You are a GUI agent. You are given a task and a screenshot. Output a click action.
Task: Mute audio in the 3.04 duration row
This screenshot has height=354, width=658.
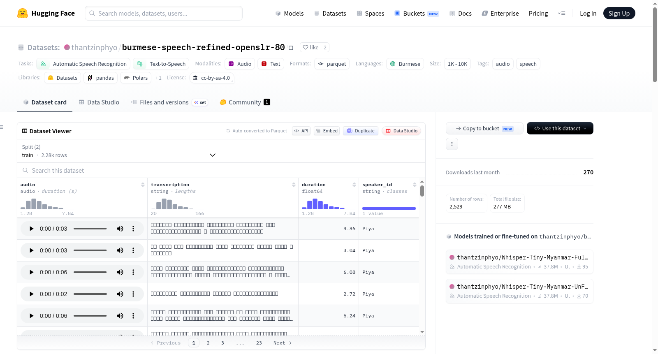tap(120, 250)
